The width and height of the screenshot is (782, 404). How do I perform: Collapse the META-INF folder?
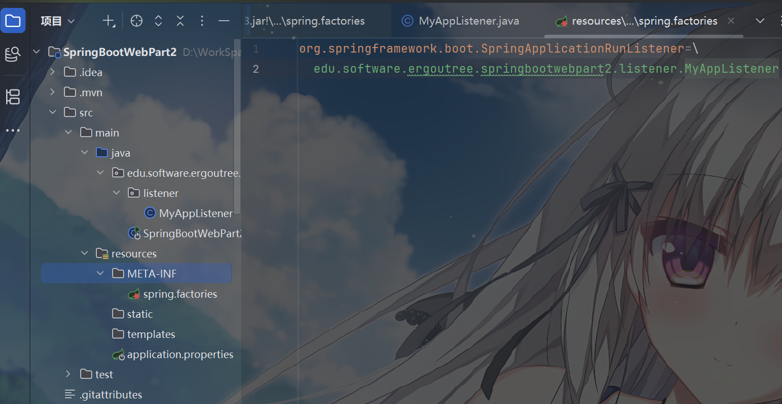click(x=100, y=274)
